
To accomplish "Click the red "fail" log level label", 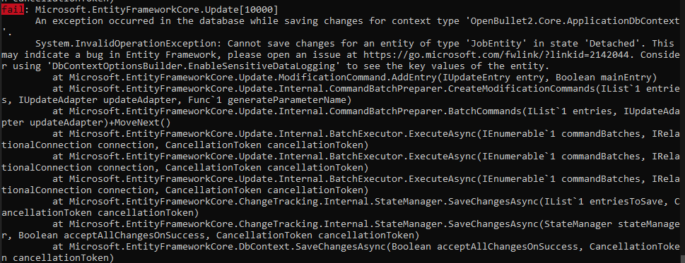I will coord(12,9).
